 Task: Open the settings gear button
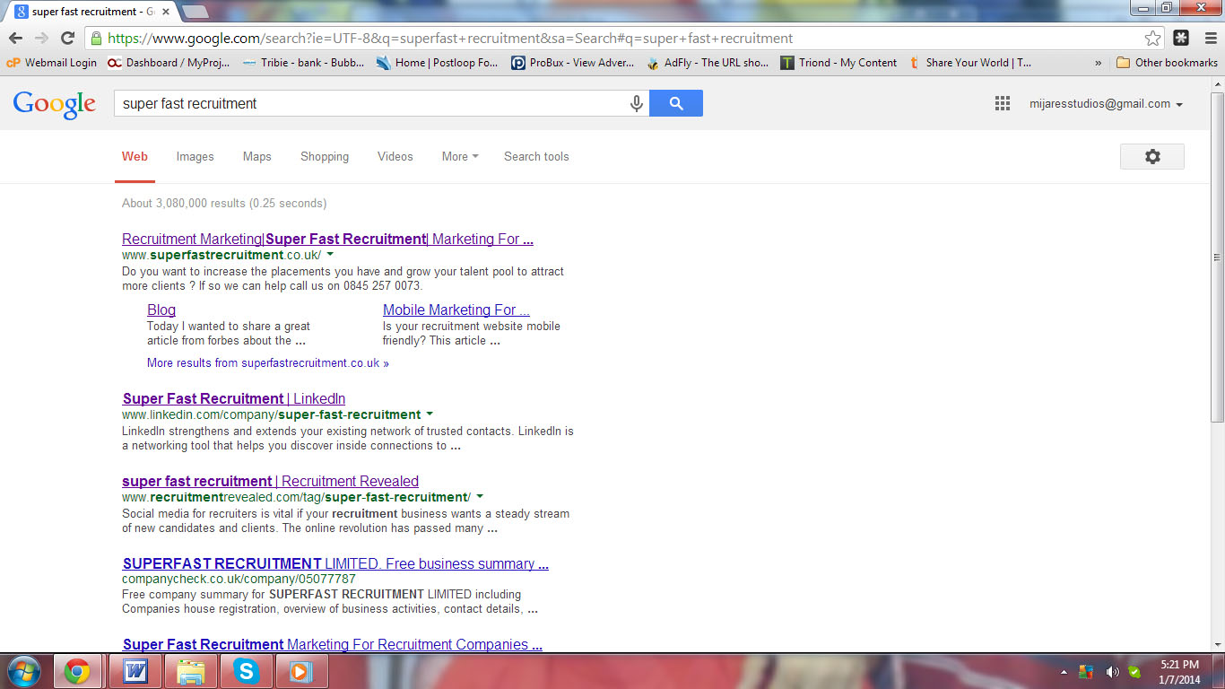tap(1152, 156)
